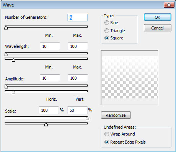Click the Number of Generators: label
176x152 pixels.
point(26,17)
